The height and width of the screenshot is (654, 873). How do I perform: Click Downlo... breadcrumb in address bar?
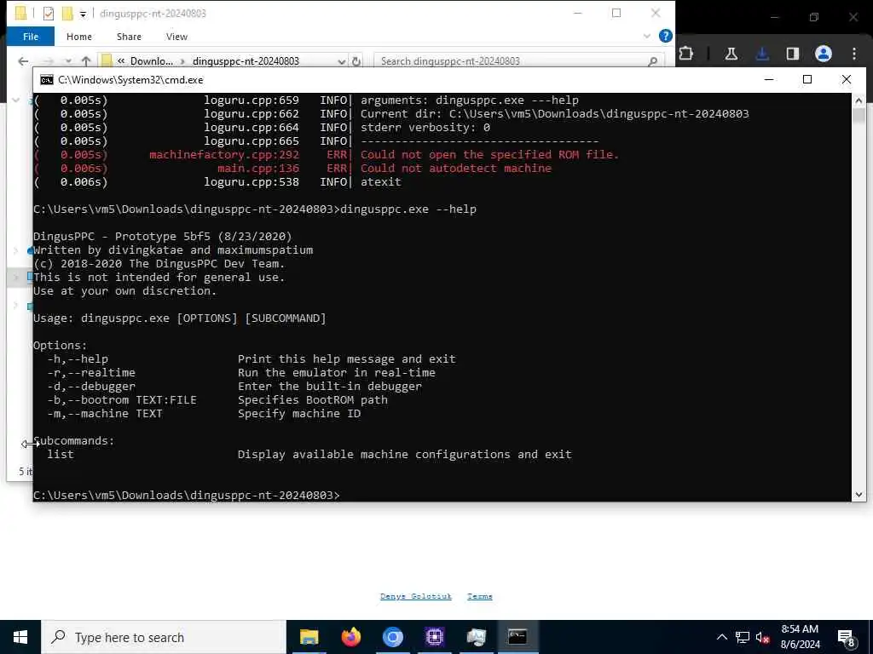click(152, 61)
